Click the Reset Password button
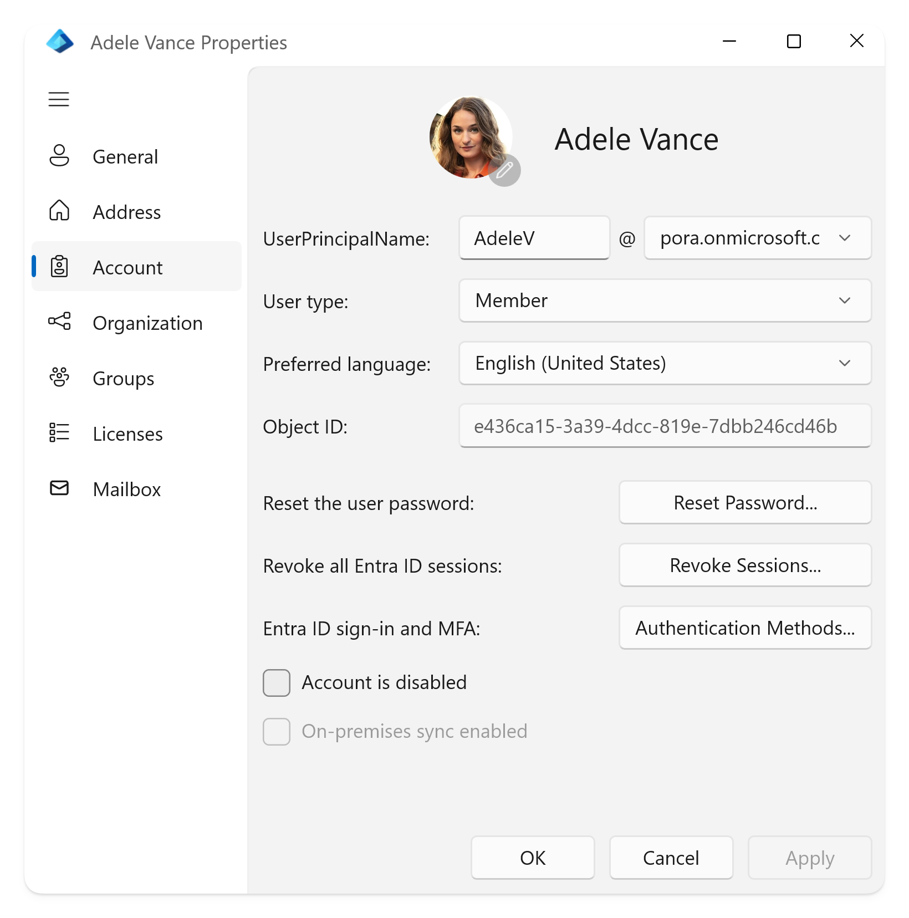Image resolution: width=909 pixels, height=918 pixels. (745, 502)
